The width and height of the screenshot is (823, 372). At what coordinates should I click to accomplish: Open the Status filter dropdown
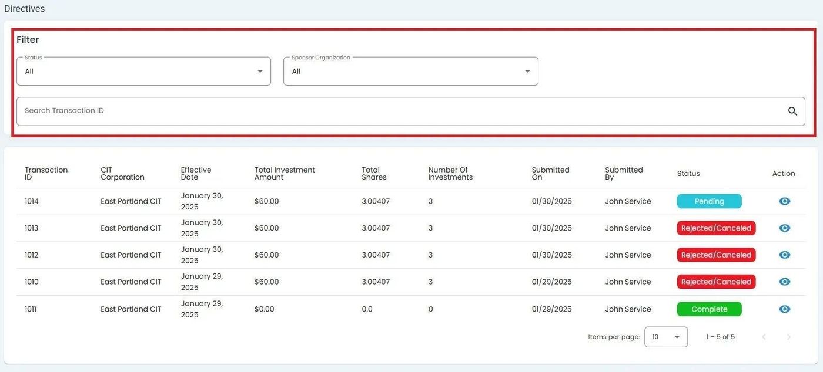pyautogui.click(x=143, y=72)
